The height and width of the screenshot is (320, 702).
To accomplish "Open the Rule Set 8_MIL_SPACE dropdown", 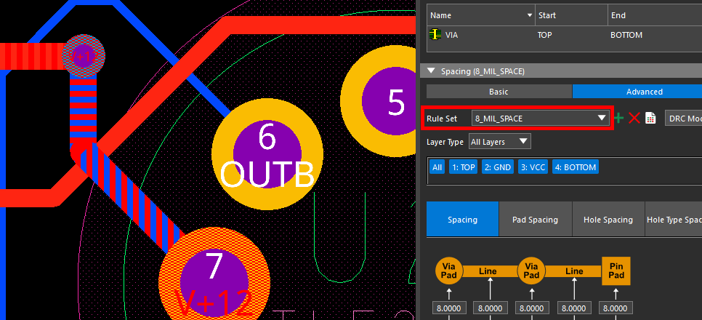I will (541, 119).
